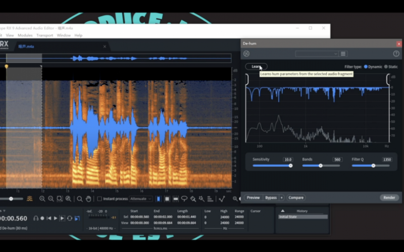Image resolution: width=404 pixels, height=252 pixels.
Task: Open the Modules menu
Action: [x=25, y=35]
